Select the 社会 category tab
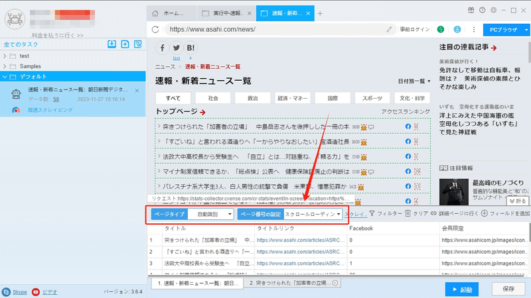Screen dimensions: 531x298 click(x=213, y=98)
